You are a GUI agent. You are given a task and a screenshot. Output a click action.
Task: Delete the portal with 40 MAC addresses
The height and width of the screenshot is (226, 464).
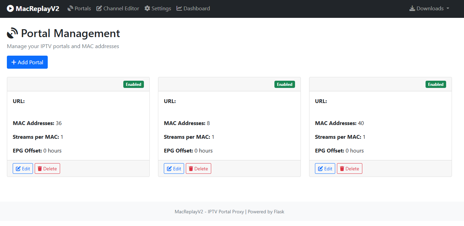350,169
